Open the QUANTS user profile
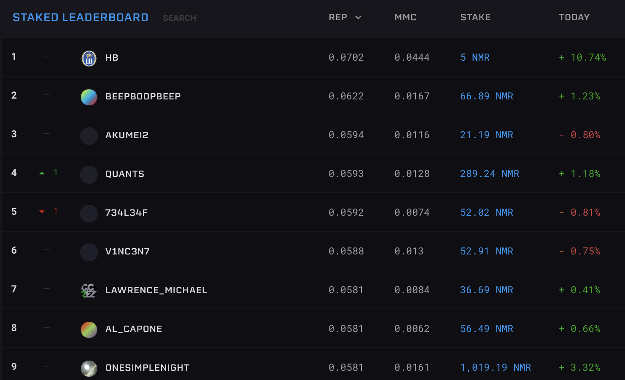 (125, 174)
